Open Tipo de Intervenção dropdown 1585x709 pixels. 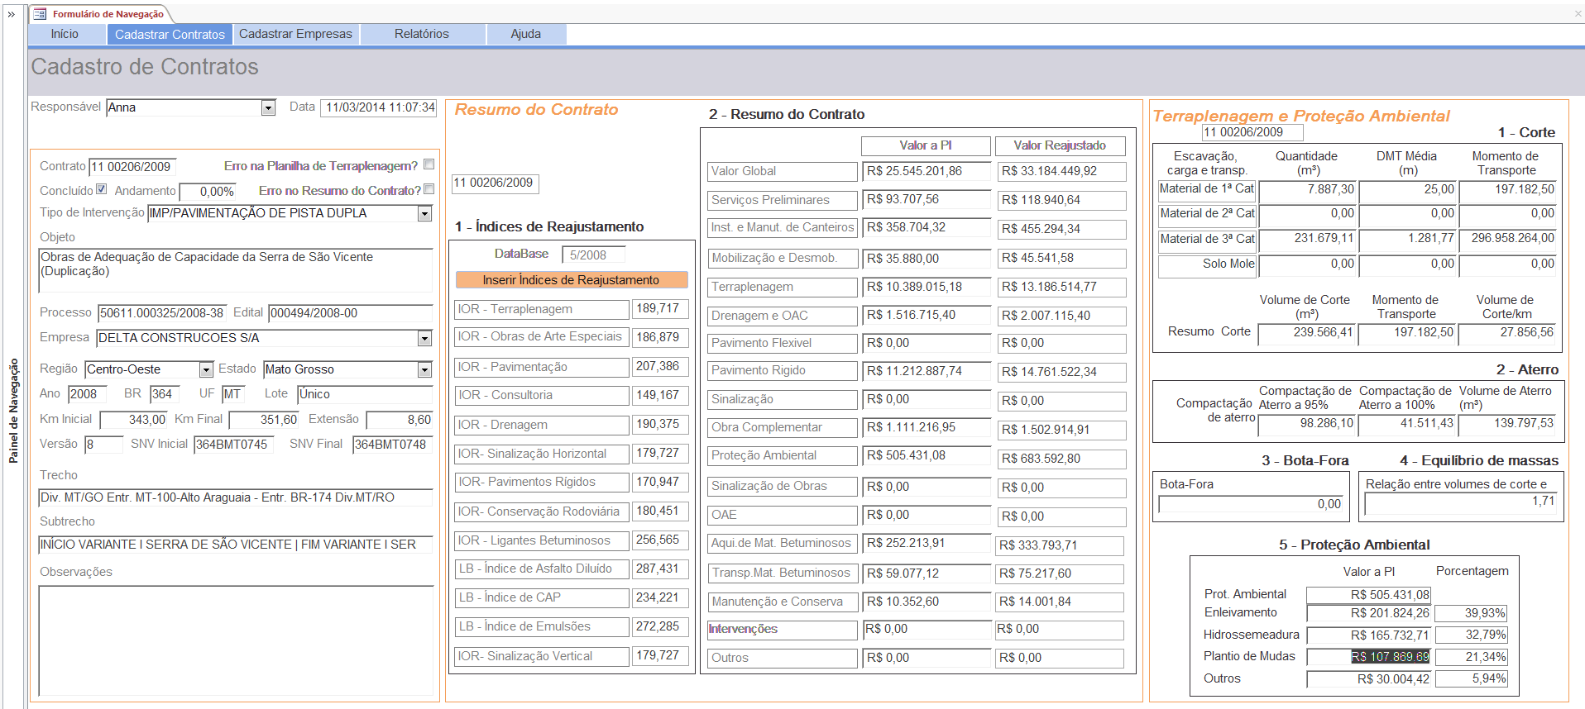pos(424,214)
